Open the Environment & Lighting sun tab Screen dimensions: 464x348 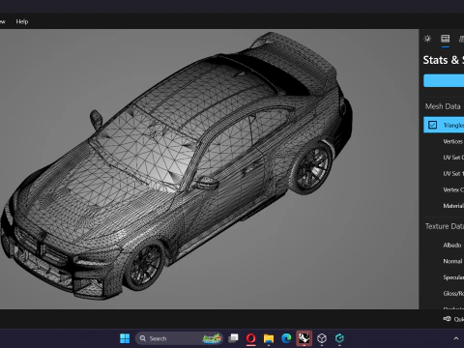[x=427, y=39]
